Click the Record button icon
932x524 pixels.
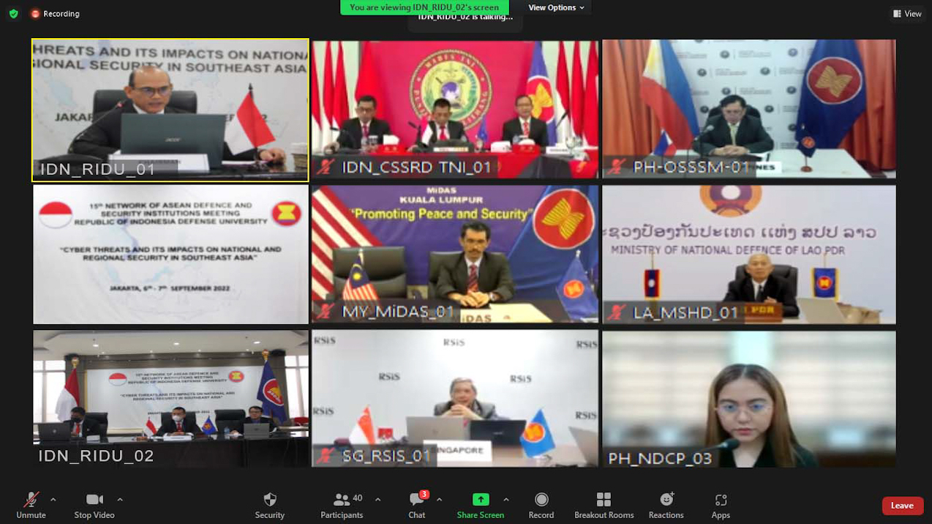pyautogui.click(x=541, y=499)
